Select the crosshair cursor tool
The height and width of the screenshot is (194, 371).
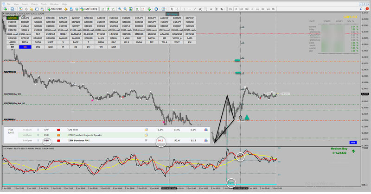click(178, 9)
